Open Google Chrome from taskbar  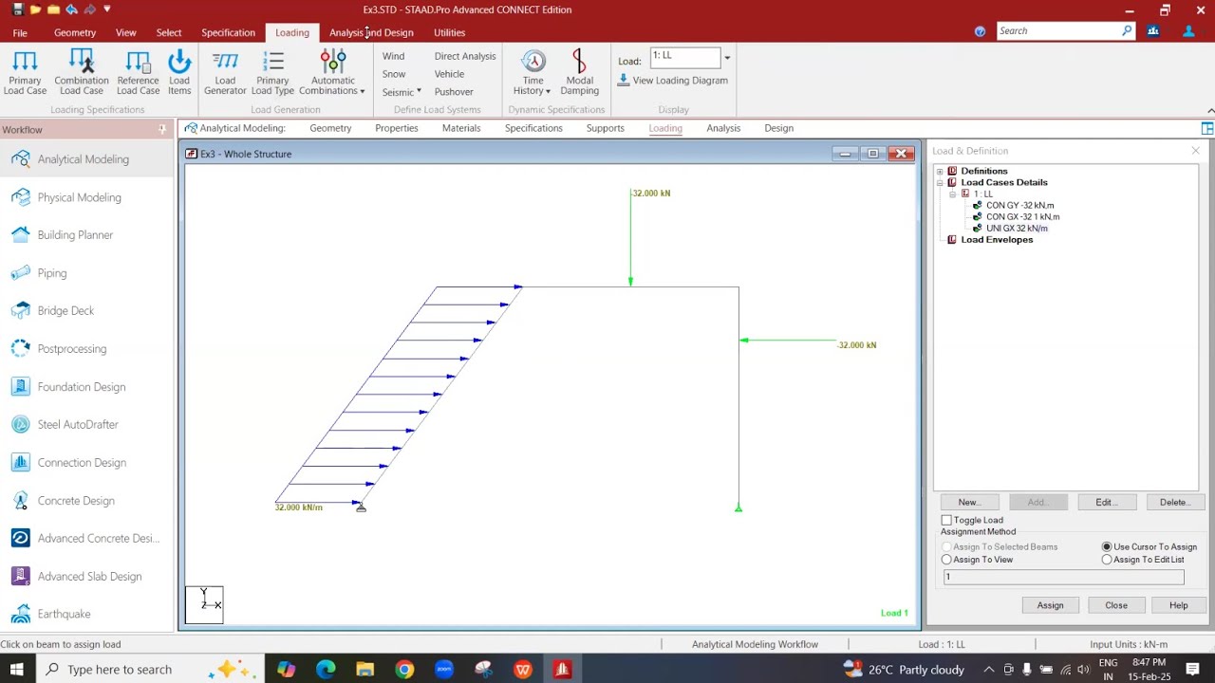click(x=404, y=670)
